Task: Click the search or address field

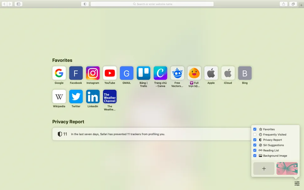Action: tap(152, 4)
